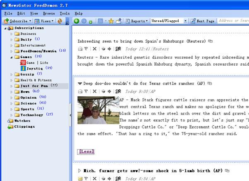
Task: Toggle flag on the Habsburgs article
Action: [86, 49]
